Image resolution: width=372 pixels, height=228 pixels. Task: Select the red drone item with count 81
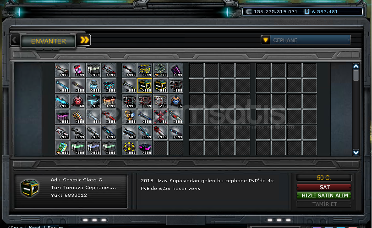tap(160, 117)
